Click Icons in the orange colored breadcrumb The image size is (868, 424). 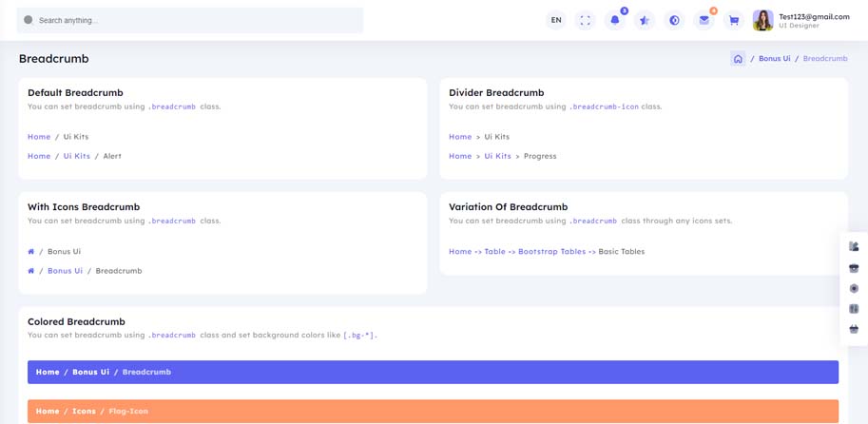[84, 412]
